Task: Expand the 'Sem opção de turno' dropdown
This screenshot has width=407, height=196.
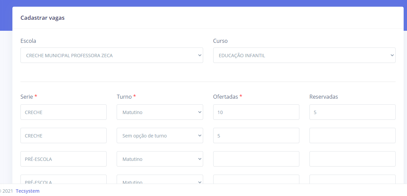Action: click(160, 135)
